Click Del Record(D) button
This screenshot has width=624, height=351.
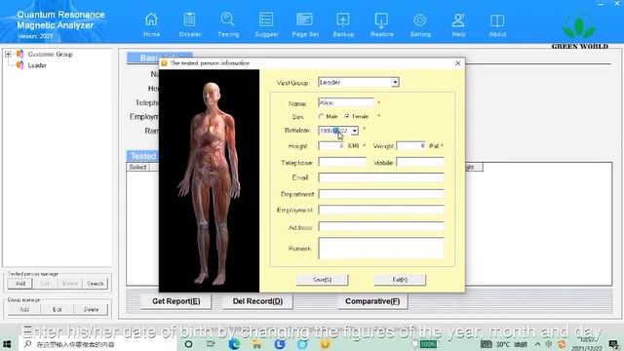257,301
